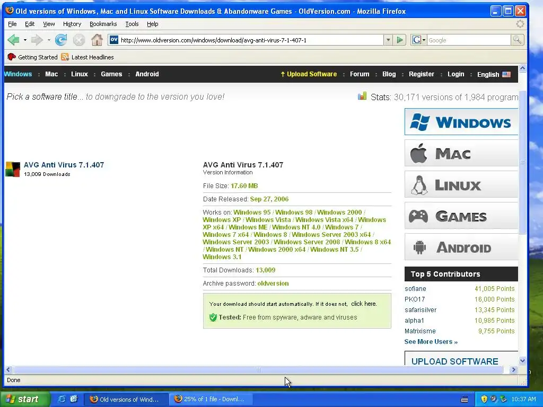
Task: Open the Forward history dropdown arrow
Action: 48,40
